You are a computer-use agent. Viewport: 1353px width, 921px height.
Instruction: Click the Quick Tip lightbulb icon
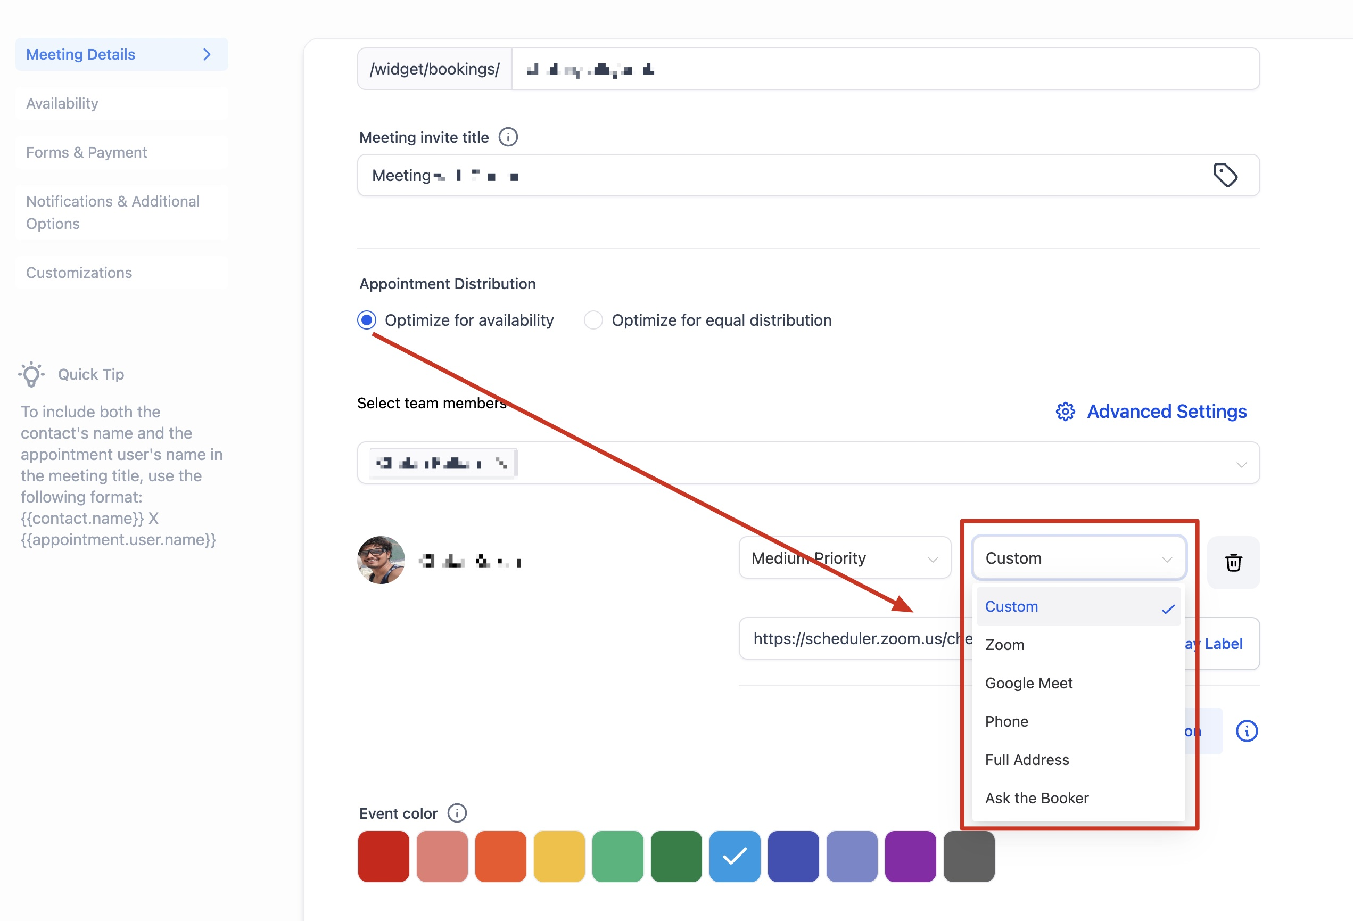click(x=31, y=374)
